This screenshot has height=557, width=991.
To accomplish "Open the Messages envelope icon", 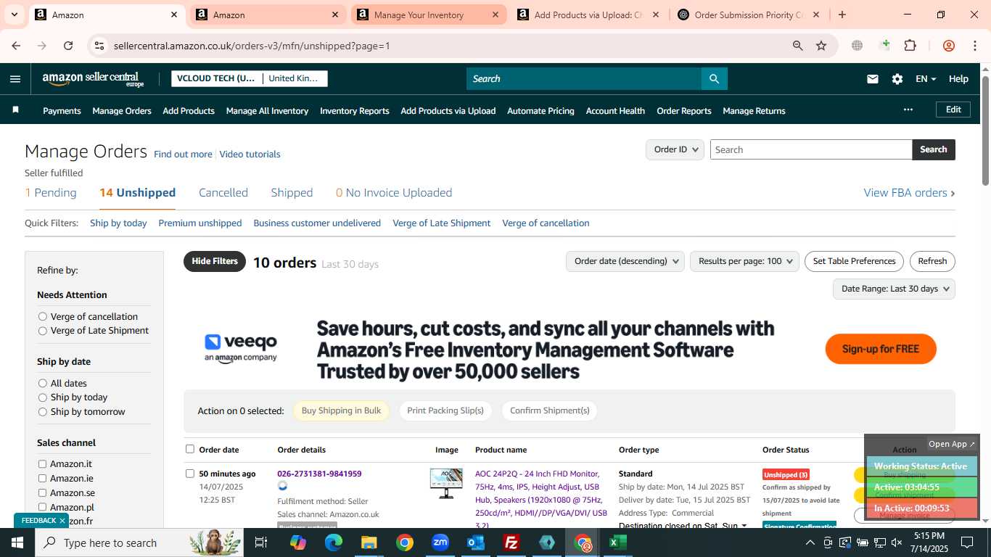I will [x=873, y=79].
